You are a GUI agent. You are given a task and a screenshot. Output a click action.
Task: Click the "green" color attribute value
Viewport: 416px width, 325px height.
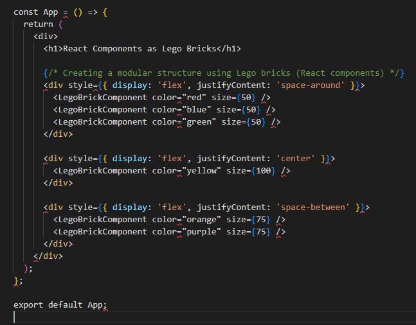pyautogui.click(x=199, y=122)
